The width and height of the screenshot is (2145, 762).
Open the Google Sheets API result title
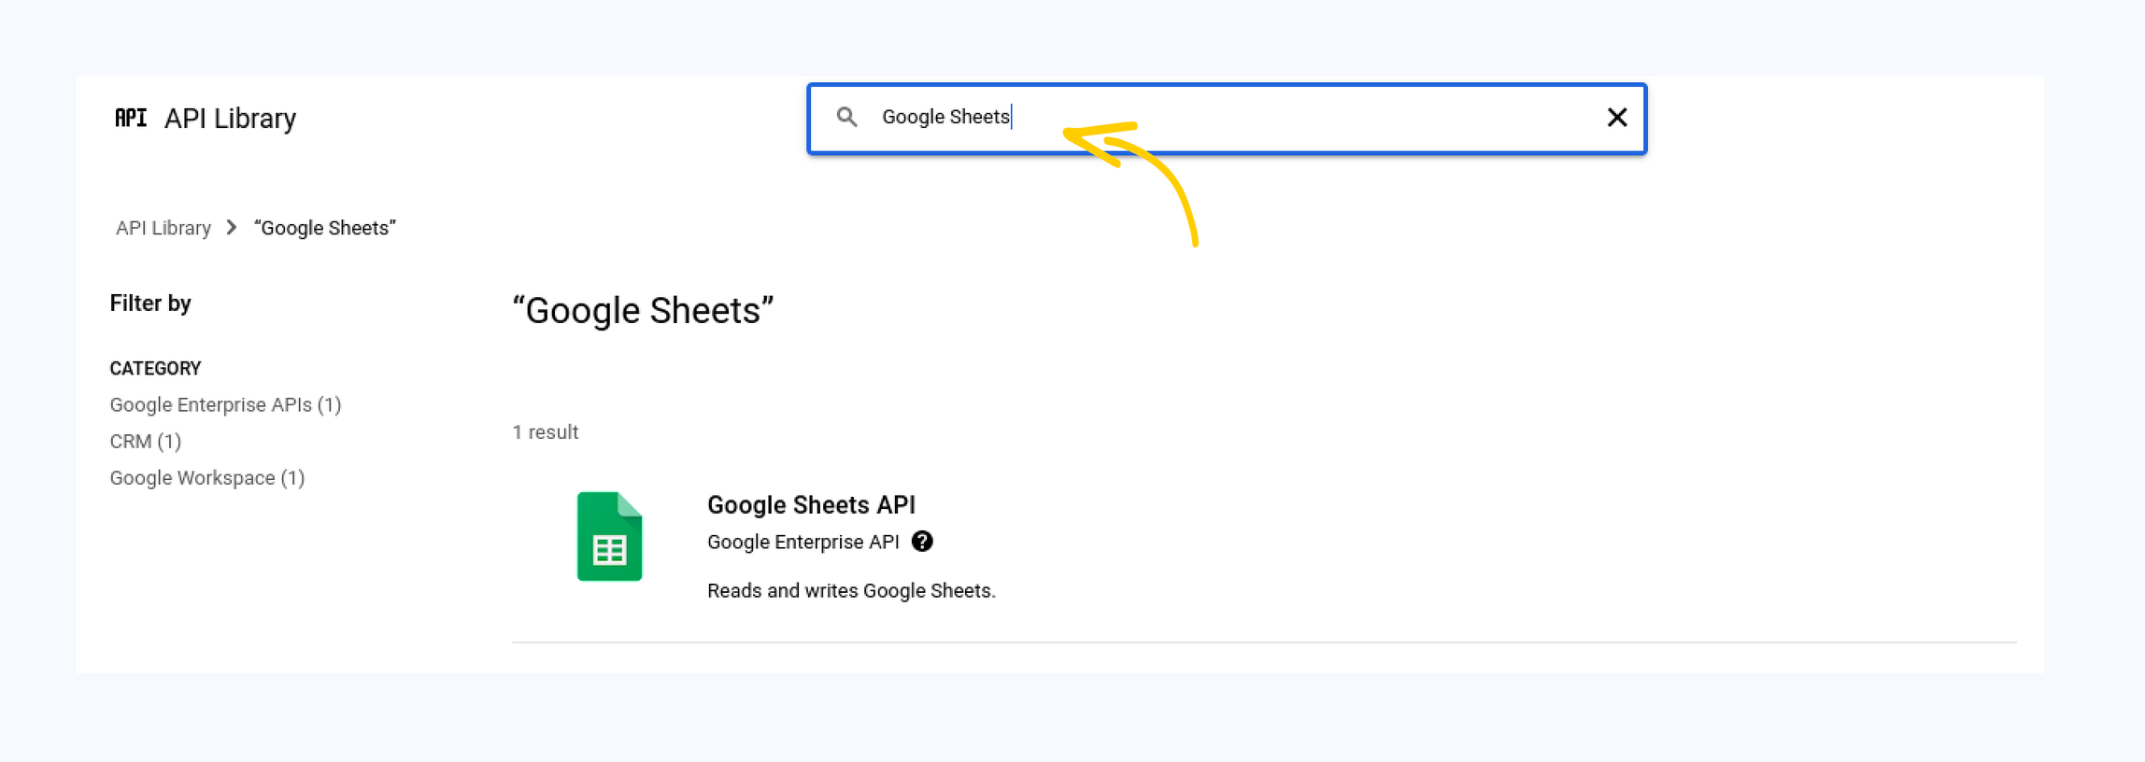pos(811,504)
